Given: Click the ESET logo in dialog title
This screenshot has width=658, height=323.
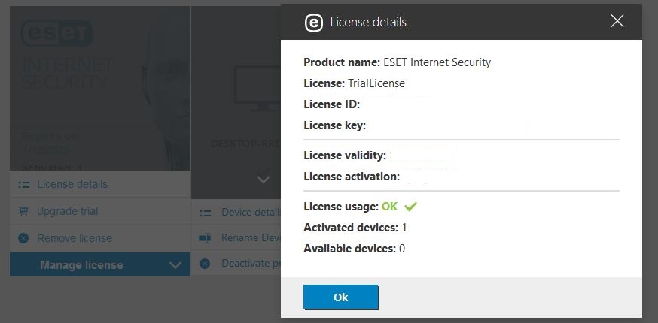Looking at the screenshot, I should 313,23.
